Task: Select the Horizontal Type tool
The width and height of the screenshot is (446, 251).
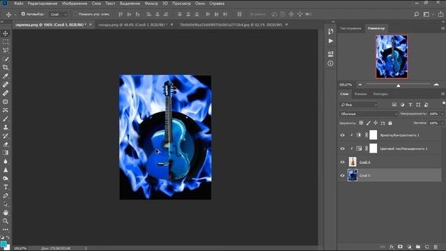Action: pyautogui.click(x=6, y=187)
